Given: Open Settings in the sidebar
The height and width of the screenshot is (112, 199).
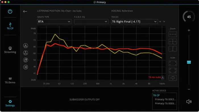Looking at the screenshot, I should (10, 103).
